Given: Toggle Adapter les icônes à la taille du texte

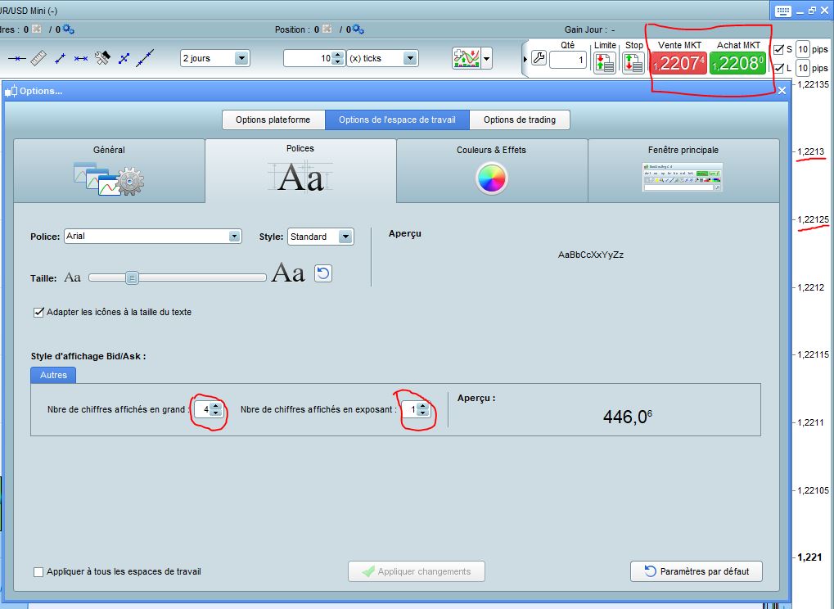Looking at the screenshot, I should tap(38, 312).
